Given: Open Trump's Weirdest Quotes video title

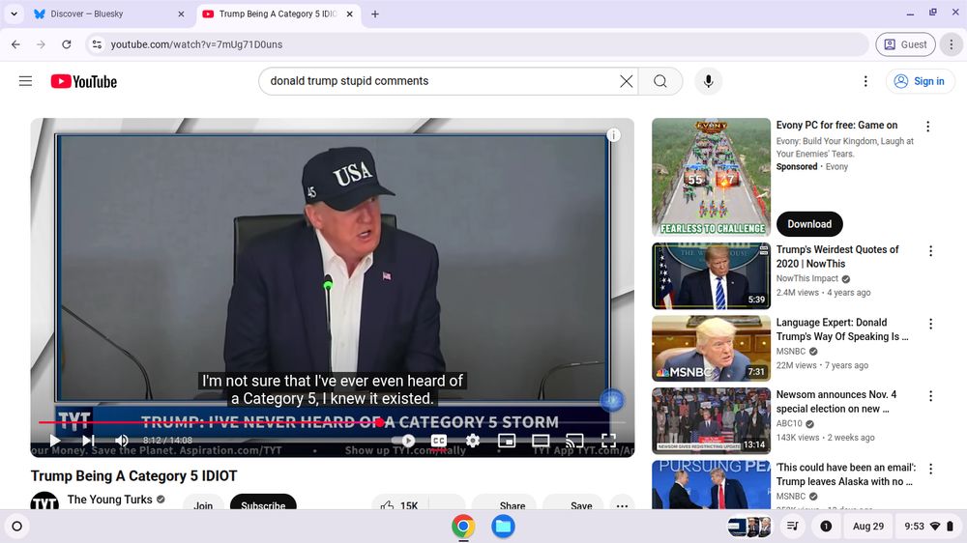Looking at the screenshot, I should tap(836, 256).
